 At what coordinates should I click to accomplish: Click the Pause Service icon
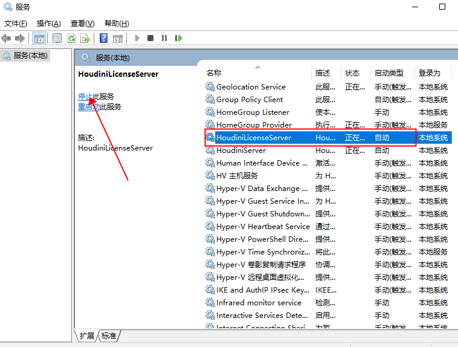[x=164, y=38]
